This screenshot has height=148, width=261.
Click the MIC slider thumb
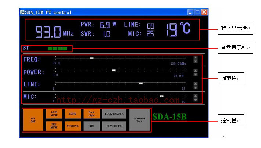click(162, 96)
